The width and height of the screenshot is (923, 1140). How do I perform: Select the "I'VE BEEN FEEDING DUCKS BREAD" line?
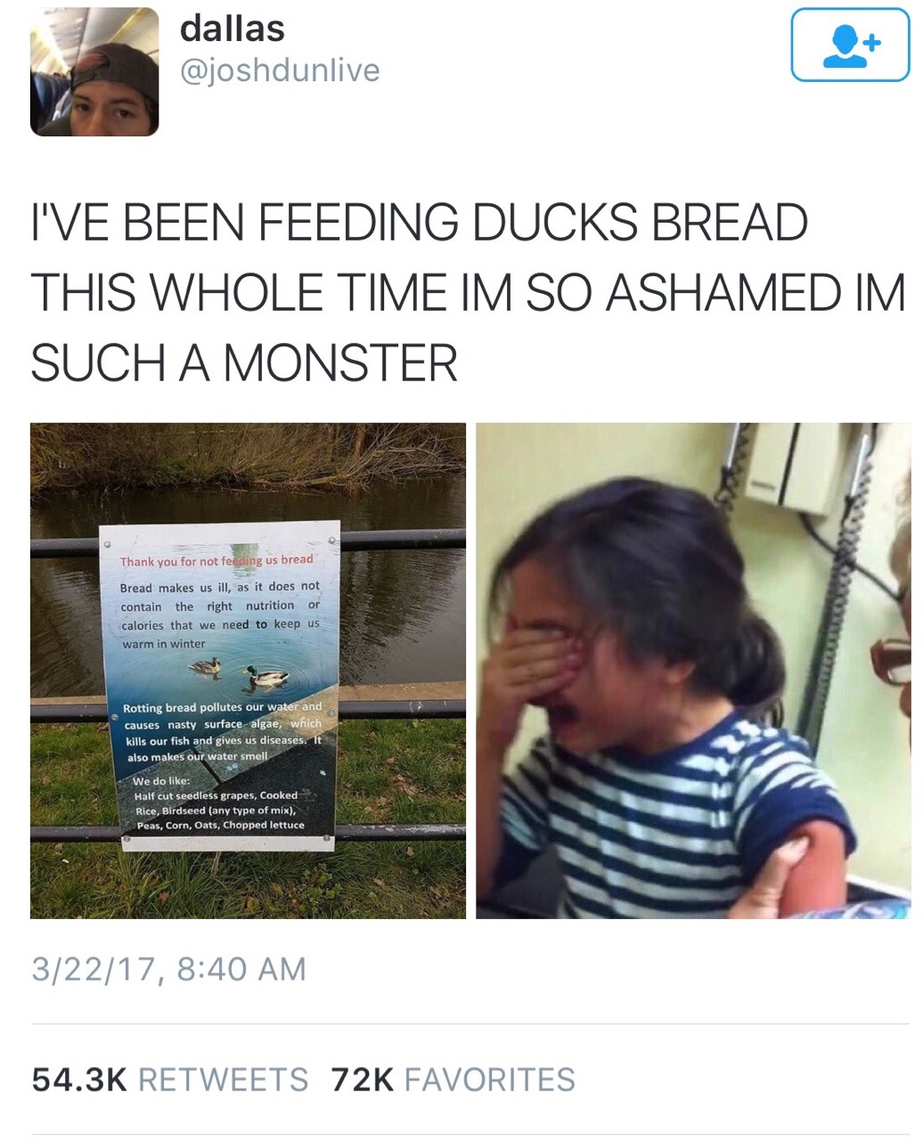[420, 223]
